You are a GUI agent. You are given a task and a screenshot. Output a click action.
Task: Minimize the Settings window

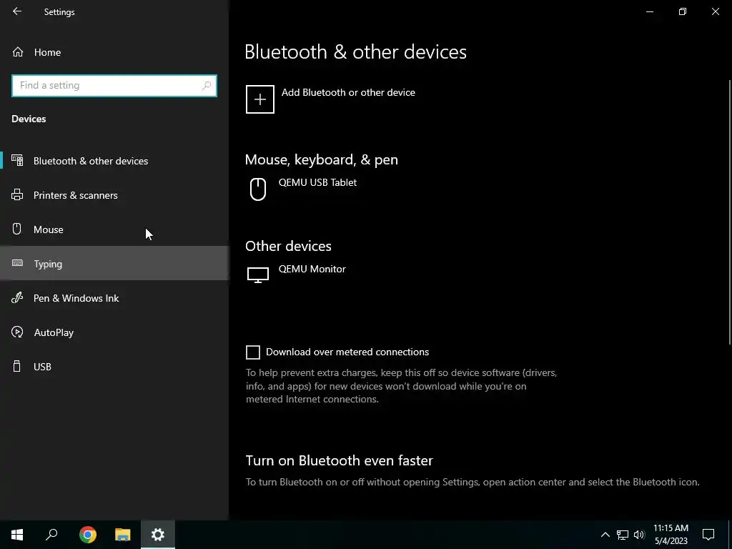(x=649, y=11)
